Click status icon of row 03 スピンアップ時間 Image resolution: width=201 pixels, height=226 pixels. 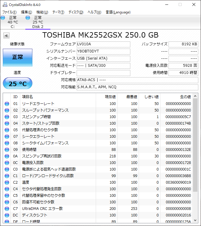(x=7, y=117)
